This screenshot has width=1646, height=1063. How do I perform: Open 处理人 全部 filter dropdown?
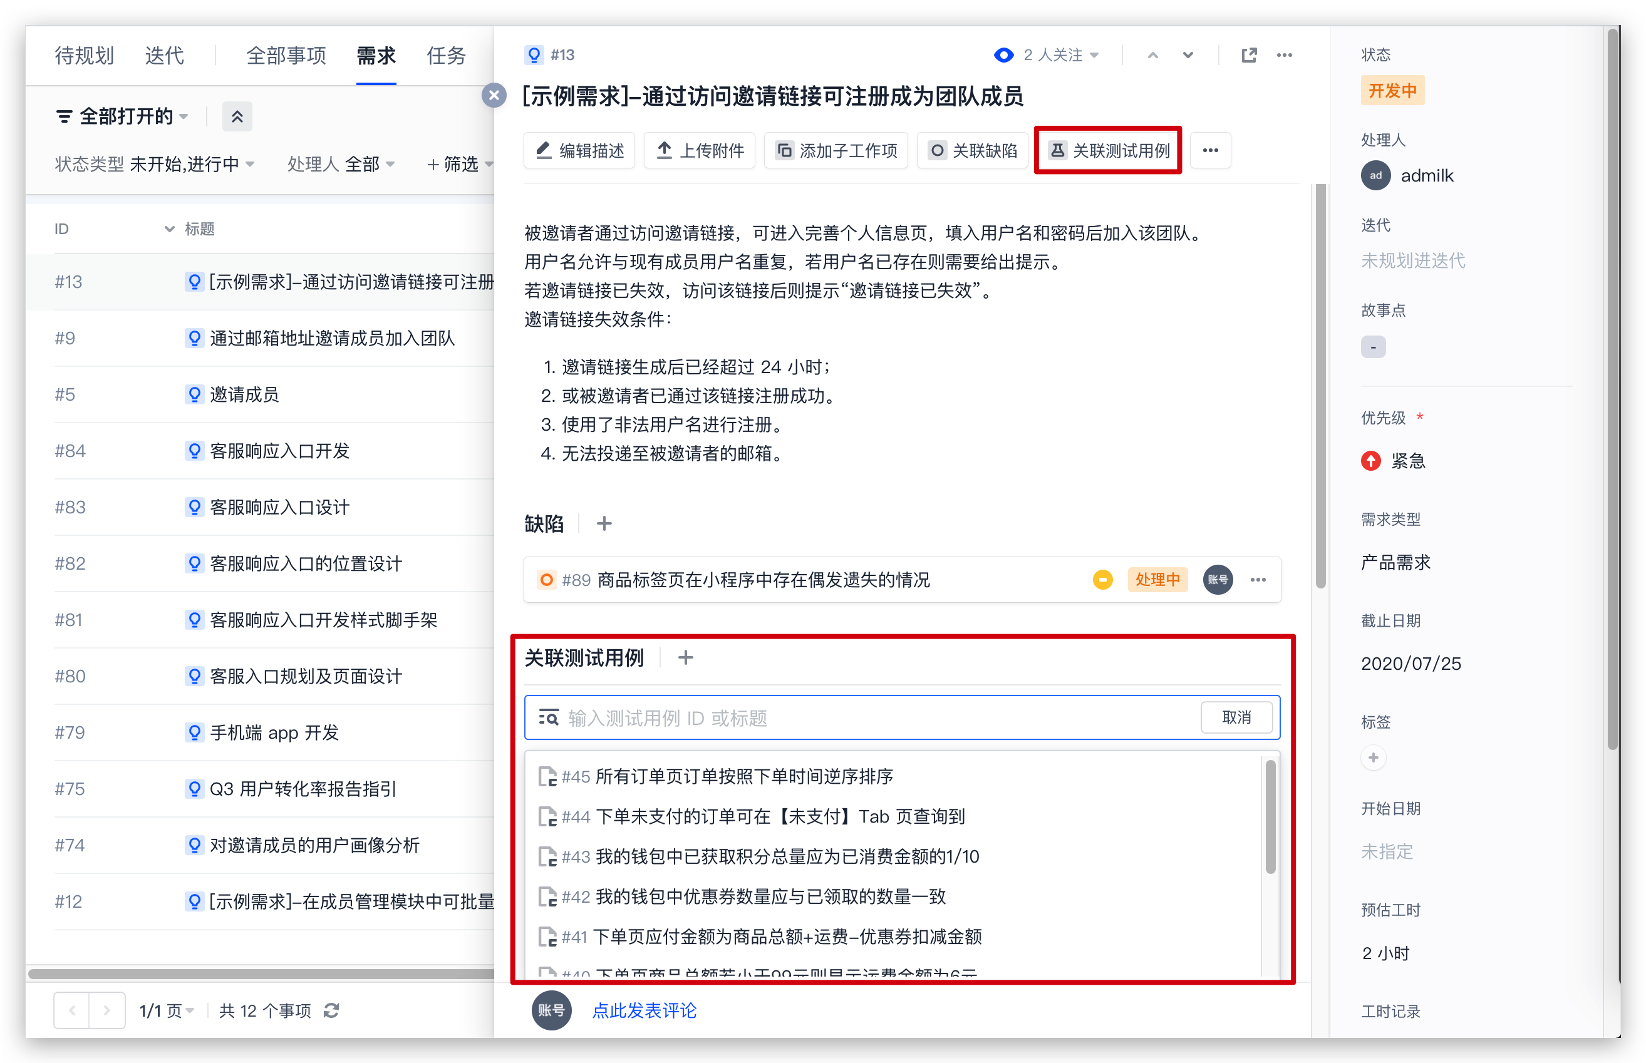341,164
